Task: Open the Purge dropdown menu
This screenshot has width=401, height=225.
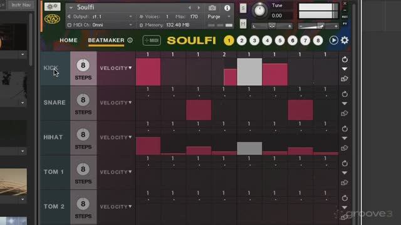Action: click(219, 17)
